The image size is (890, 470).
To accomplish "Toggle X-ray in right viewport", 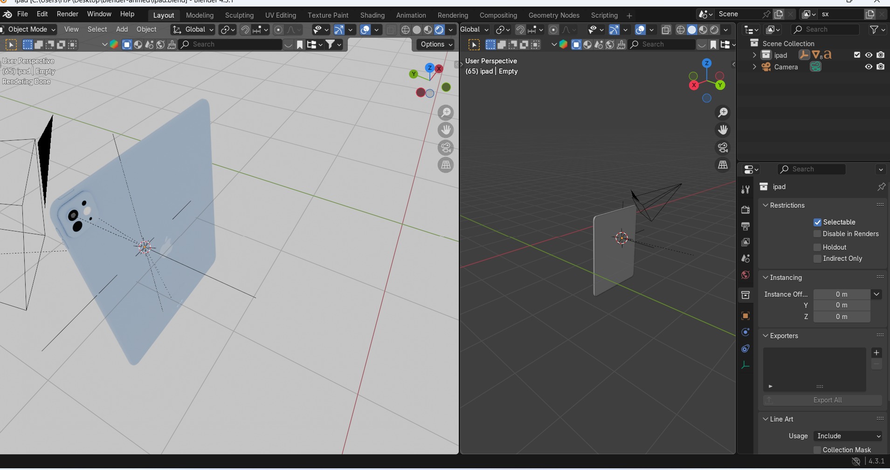I will (x=666, y=30).
